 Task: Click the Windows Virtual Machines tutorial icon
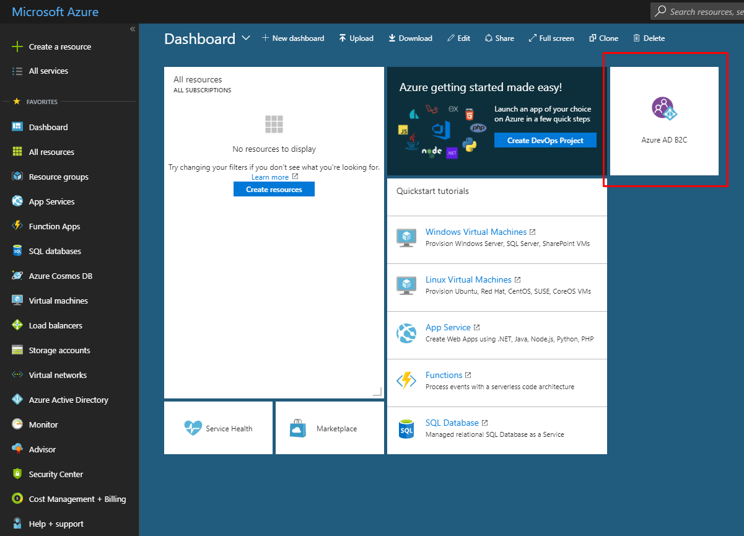pos(406,238)
